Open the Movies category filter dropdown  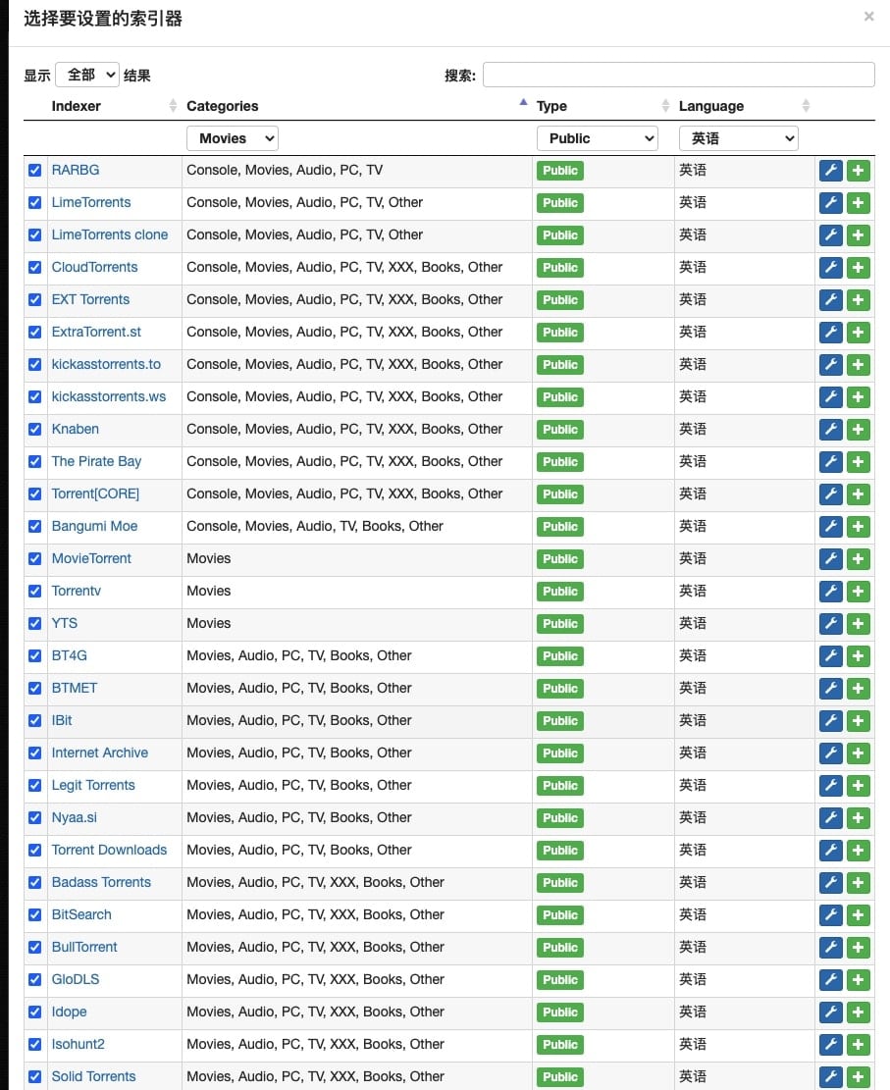(x=233, y=138)
